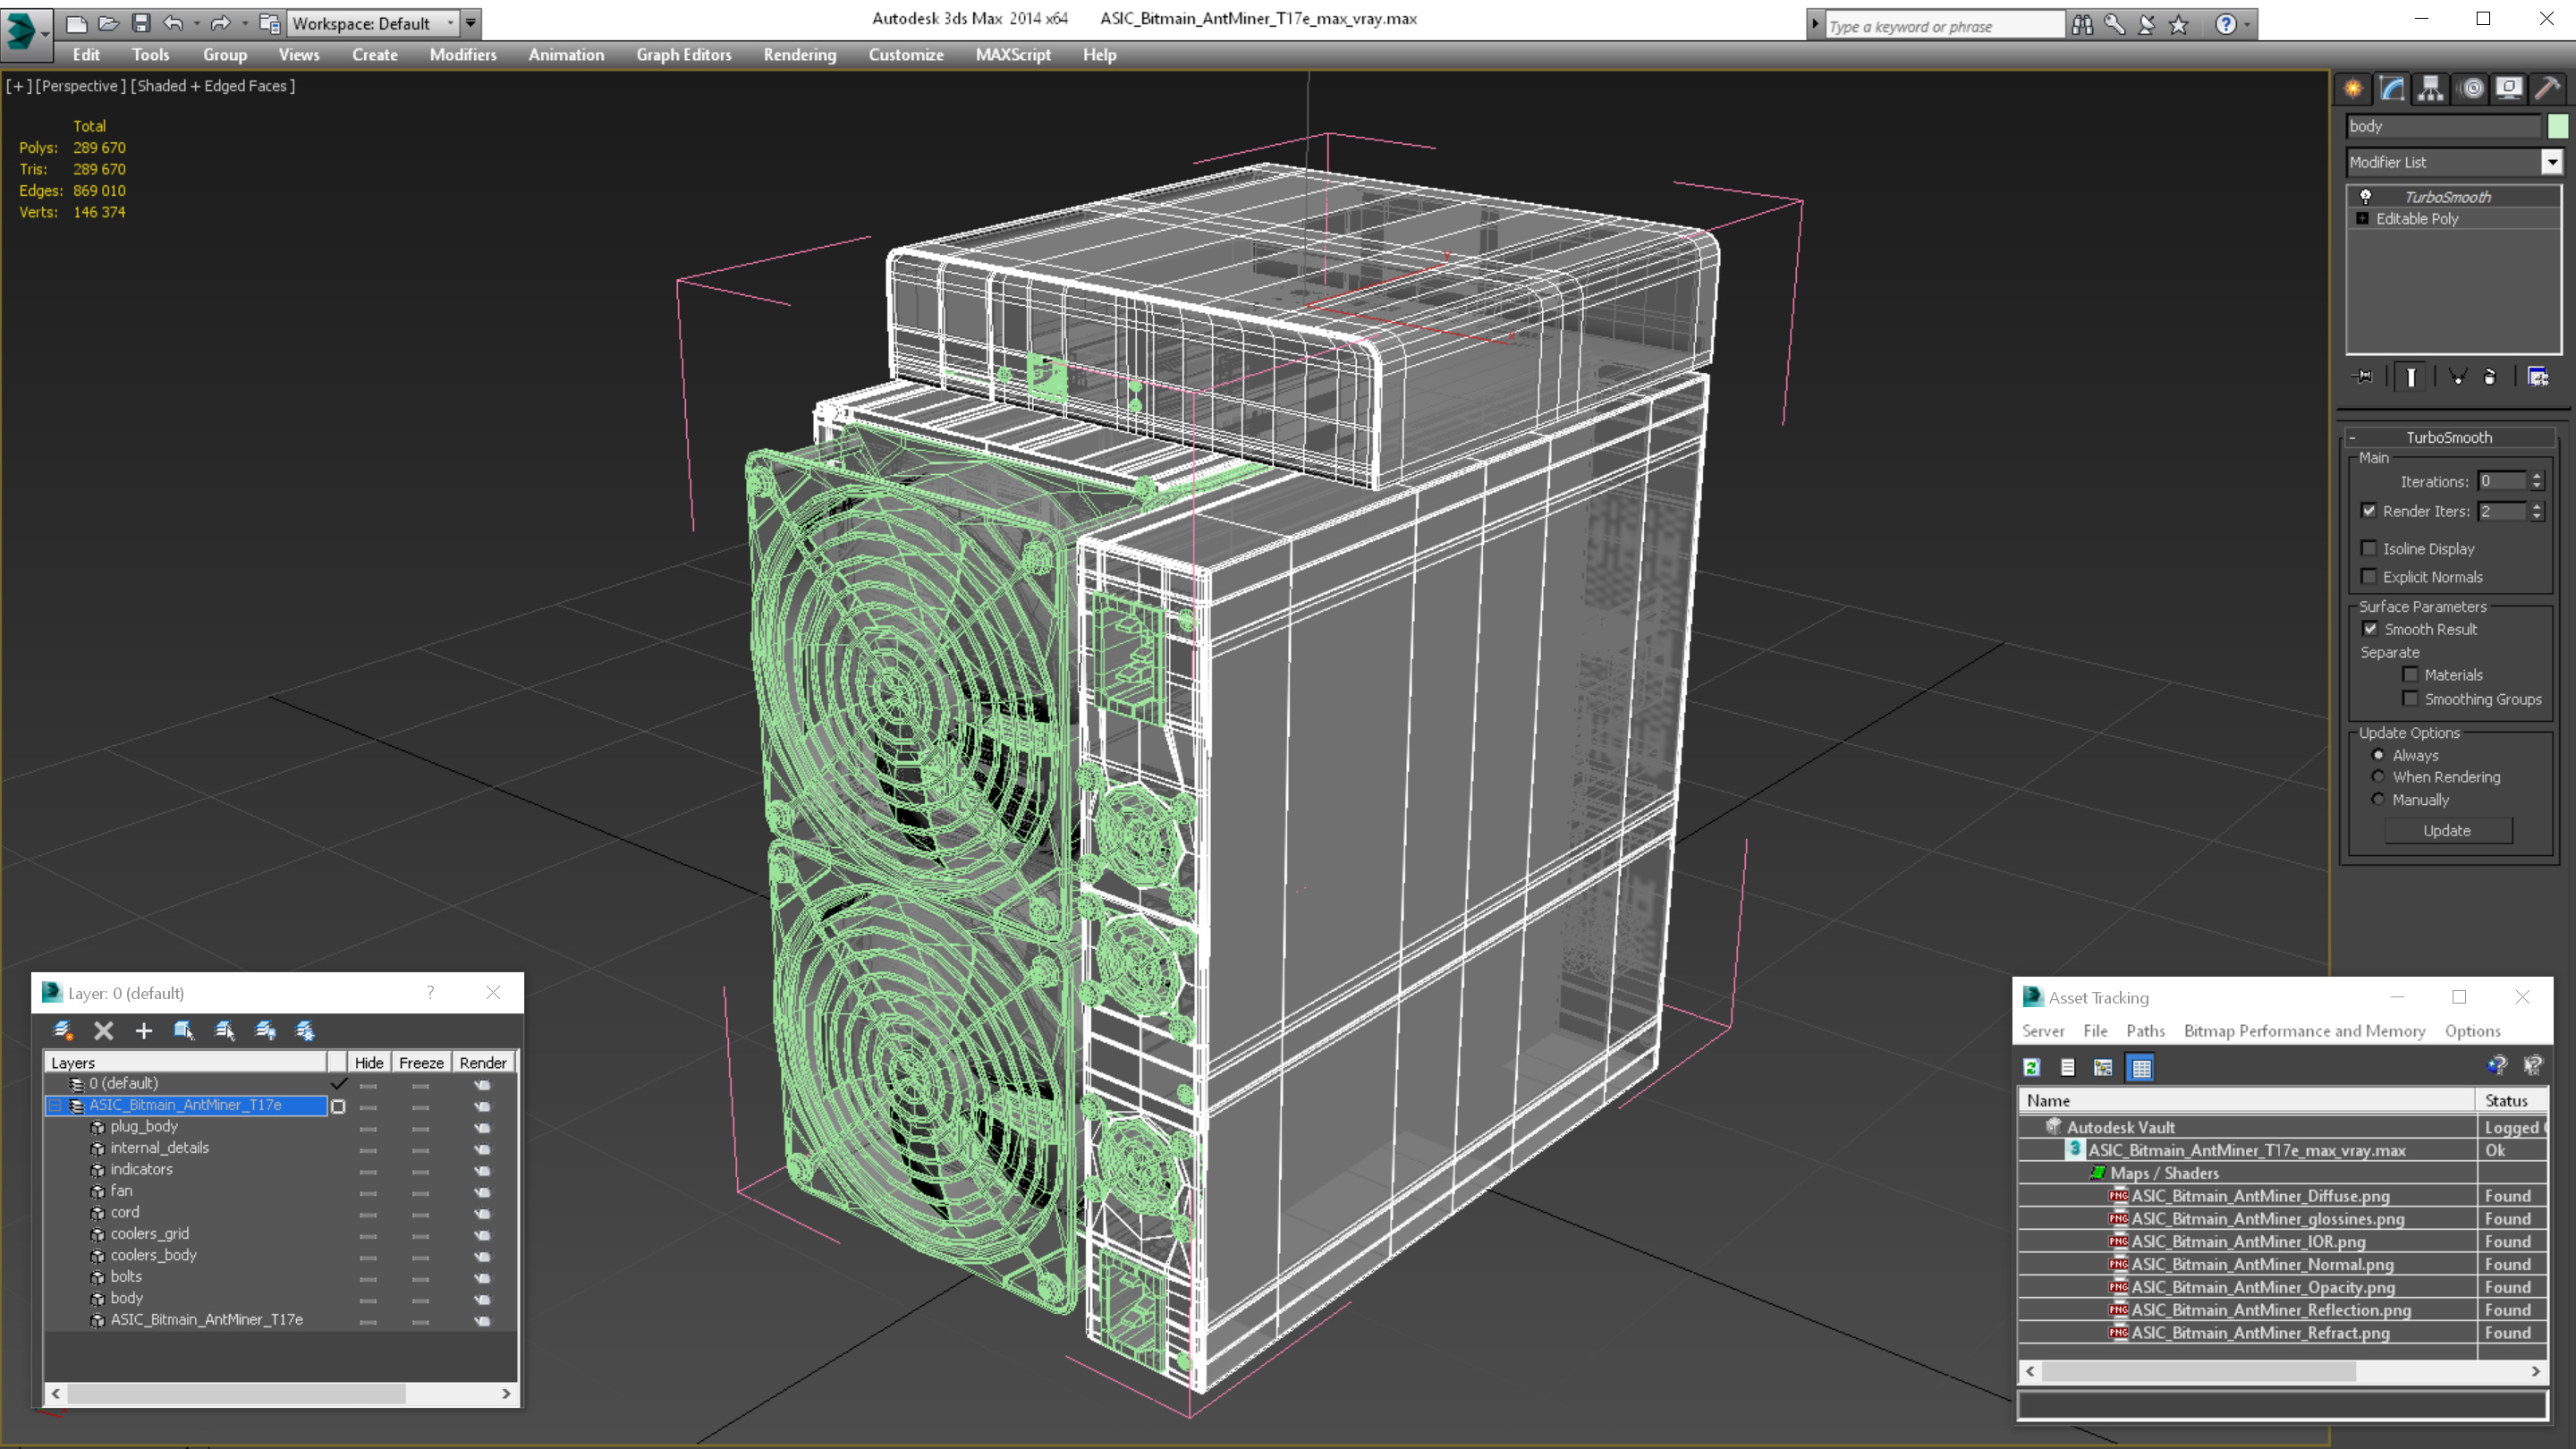2576x1449 pixels.
Task: Enable Separate by Smoothing Groups checkbox
Action: (2411, 699)
